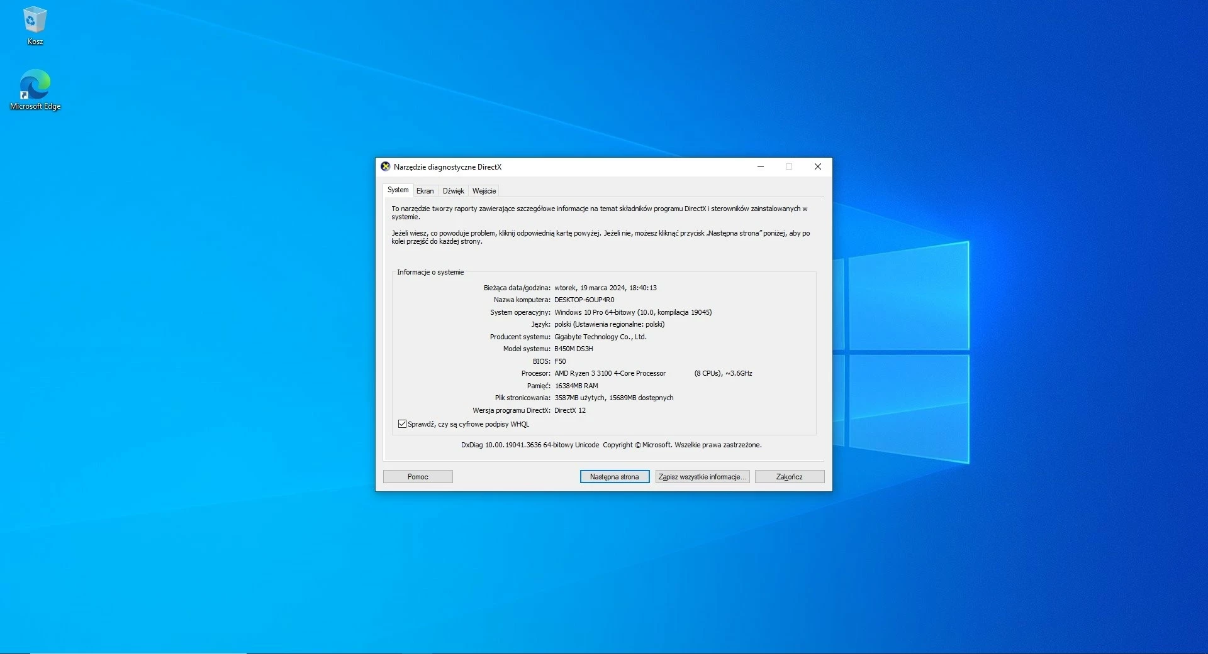1208x654 pixels.
Task: Click the '3587MB użytych' page file value
Action: (x=579, y=398)
